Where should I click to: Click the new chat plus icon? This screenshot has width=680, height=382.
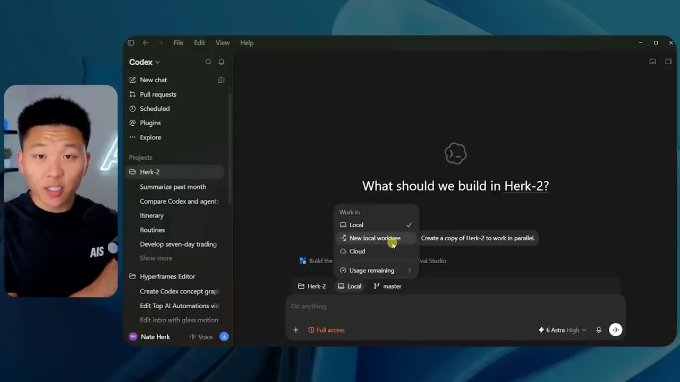[x=222, y=80]
